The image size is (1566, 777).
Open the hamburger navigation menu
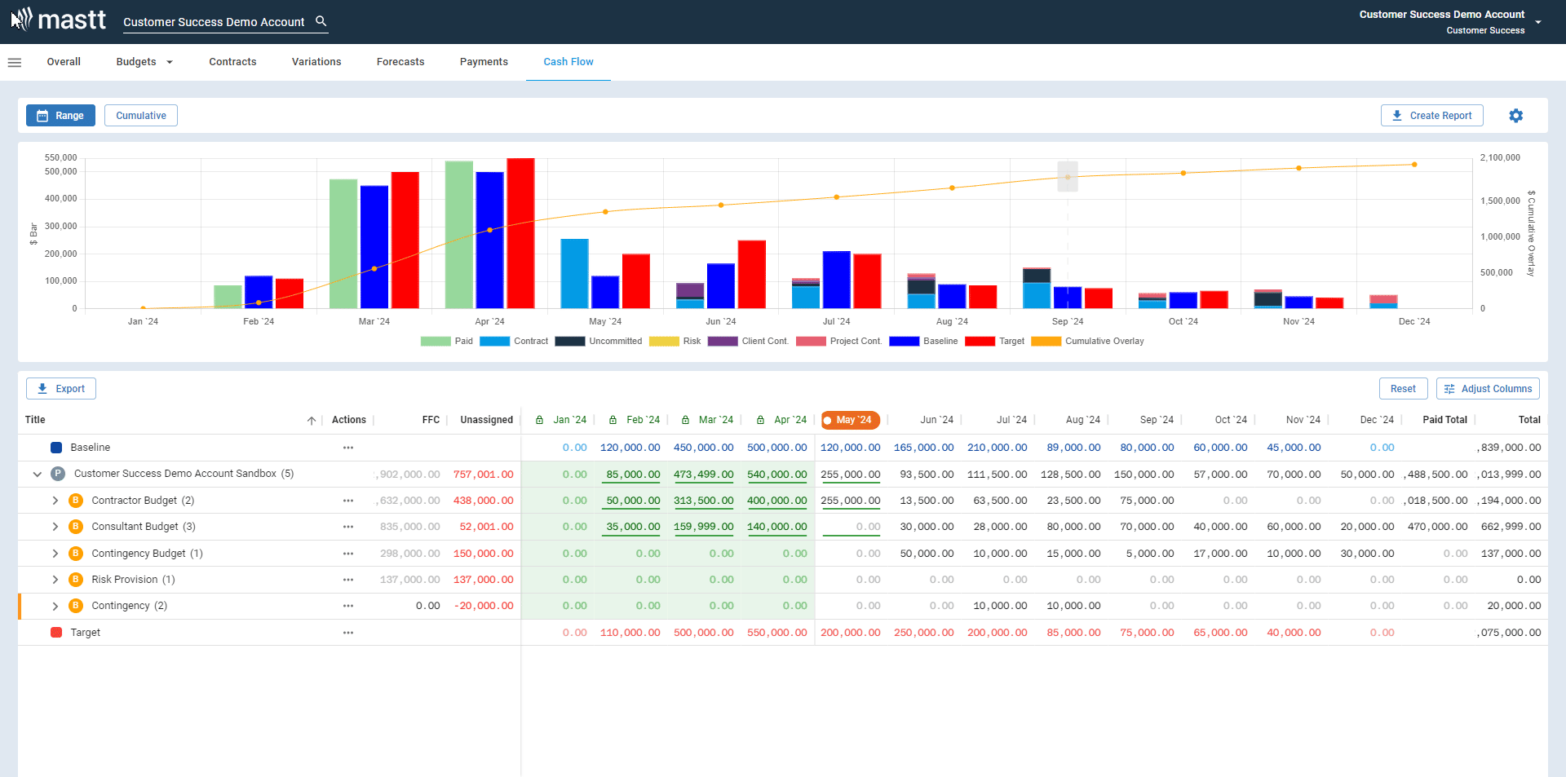point(15,62)
